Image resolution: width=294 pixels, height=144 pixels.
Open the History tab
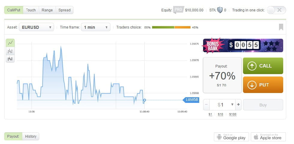pos(31,136)
